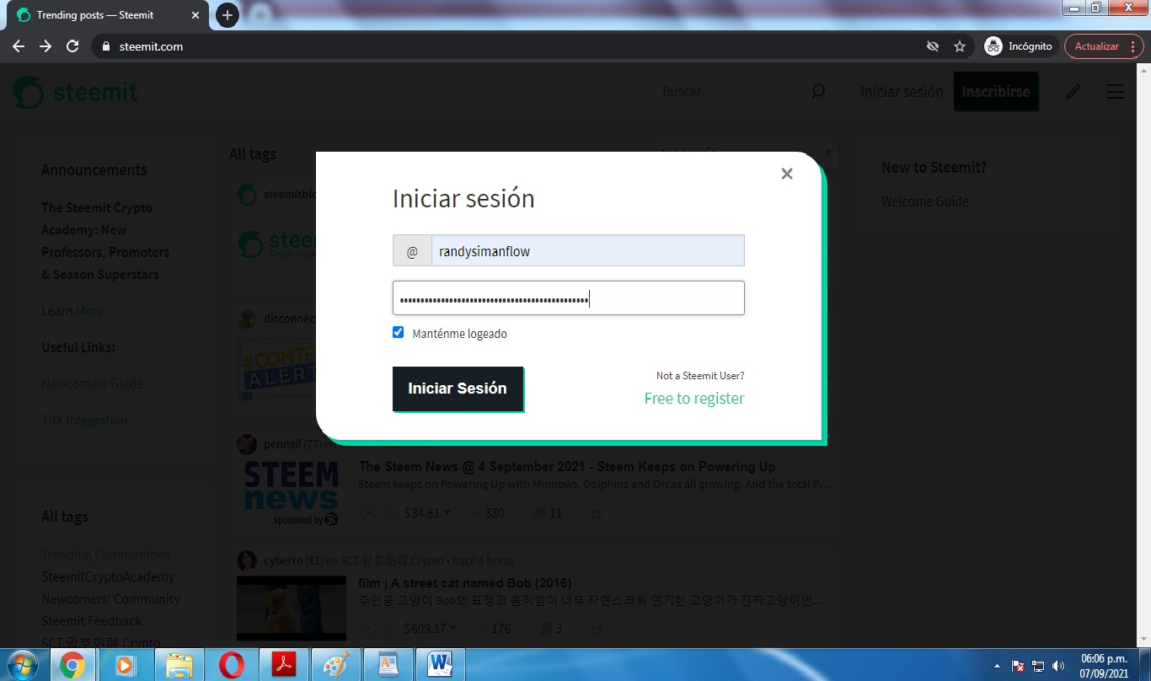This screenshot has width=1151, height=681.
Task: Open the Newcomers Guide link
Action: [93, 383]
